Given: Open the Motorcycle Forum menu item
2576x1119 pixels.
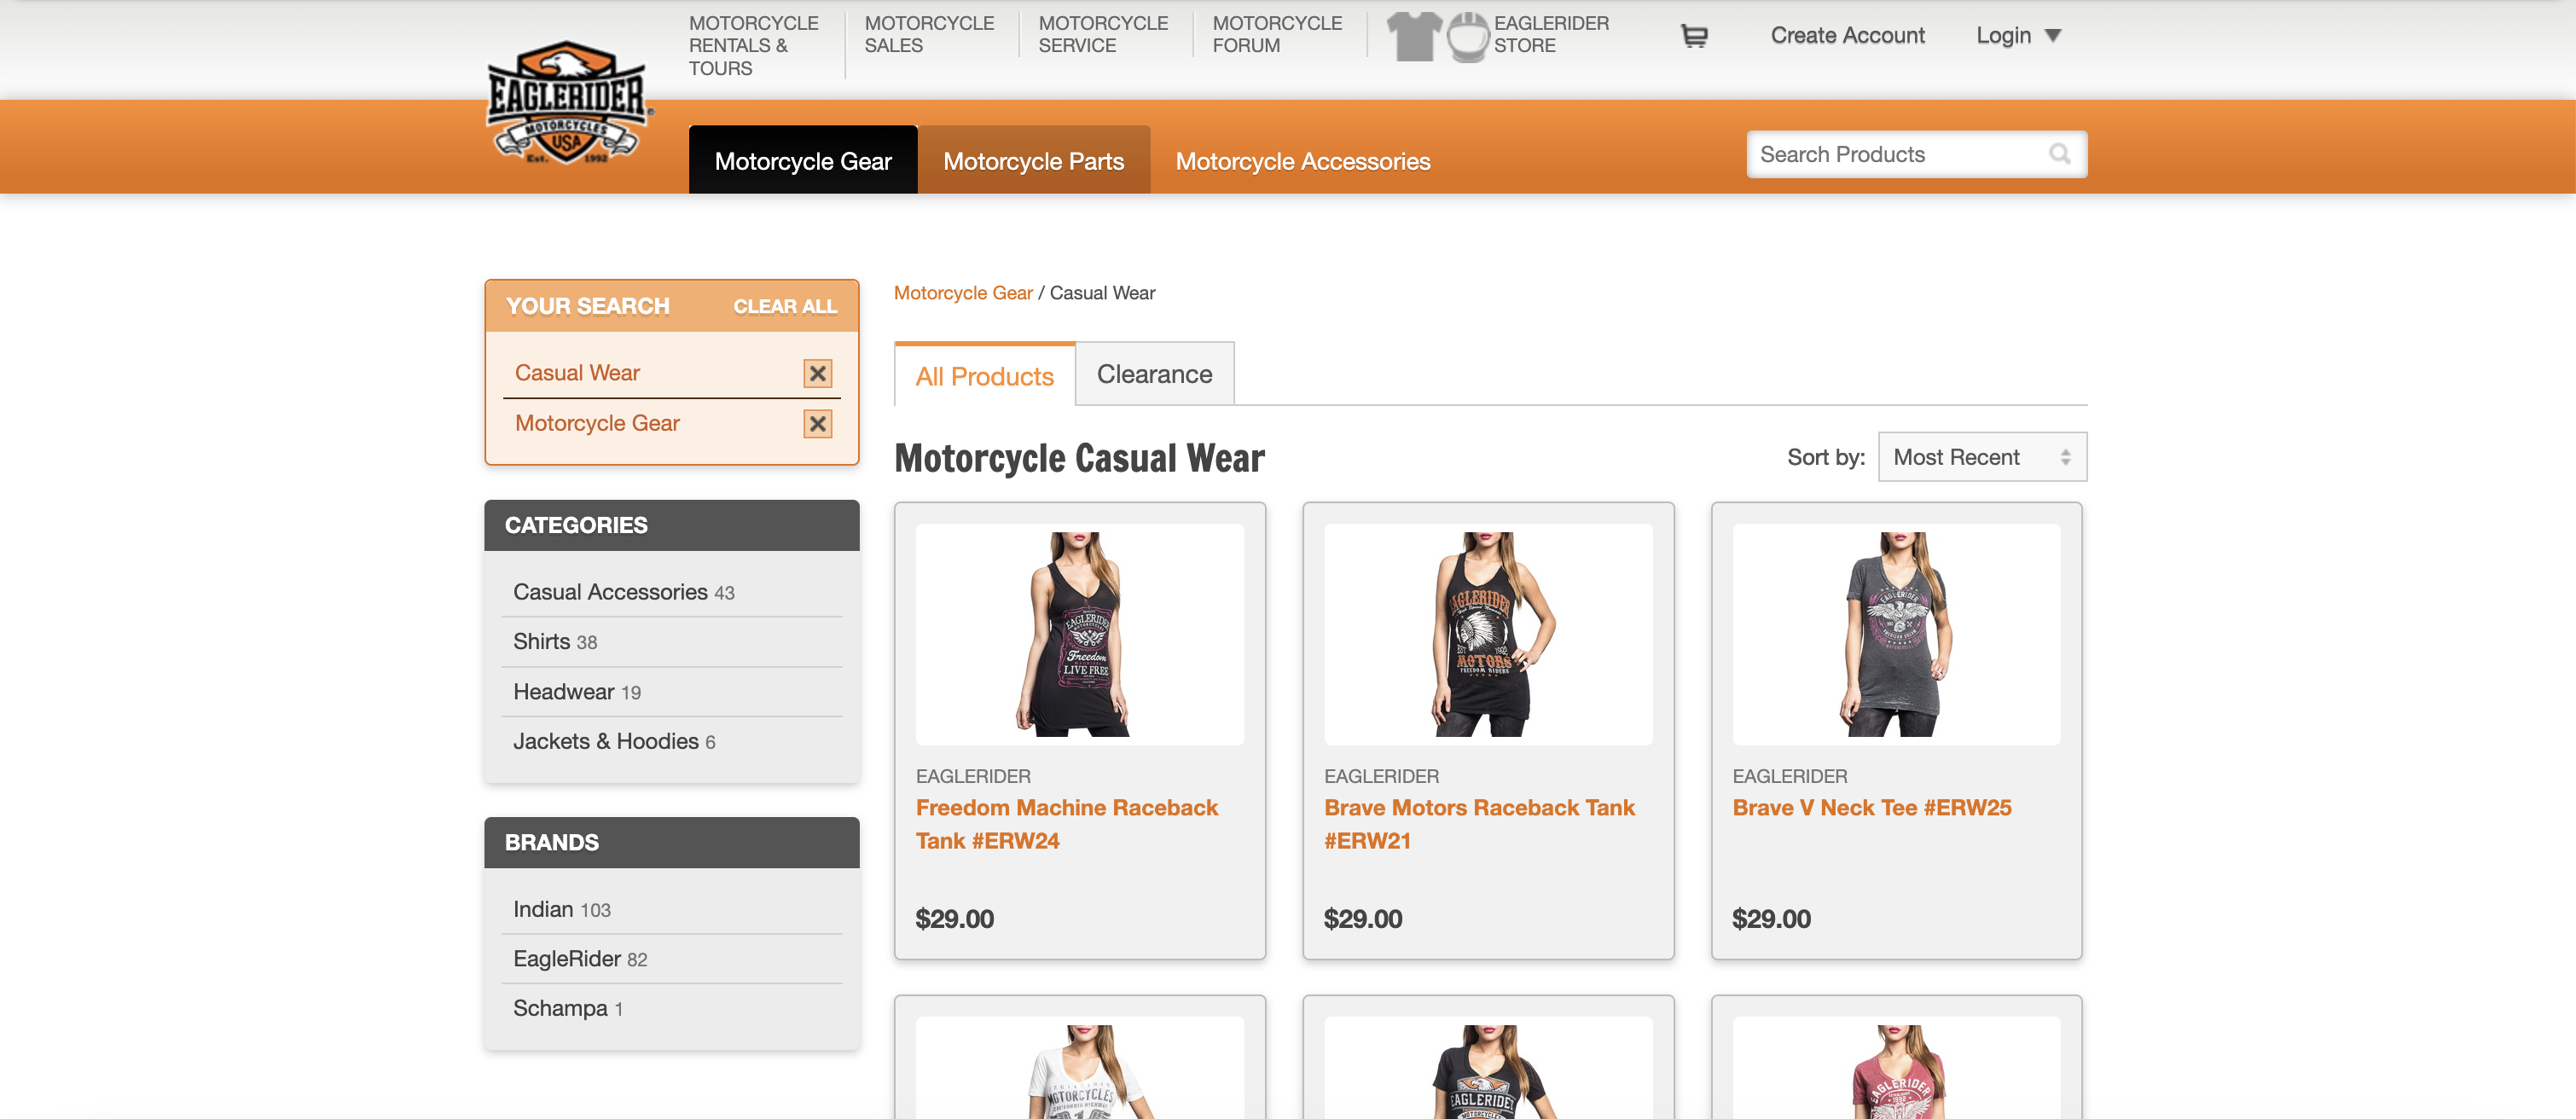Looking at the screenshot, I should tap(1276, 34).
